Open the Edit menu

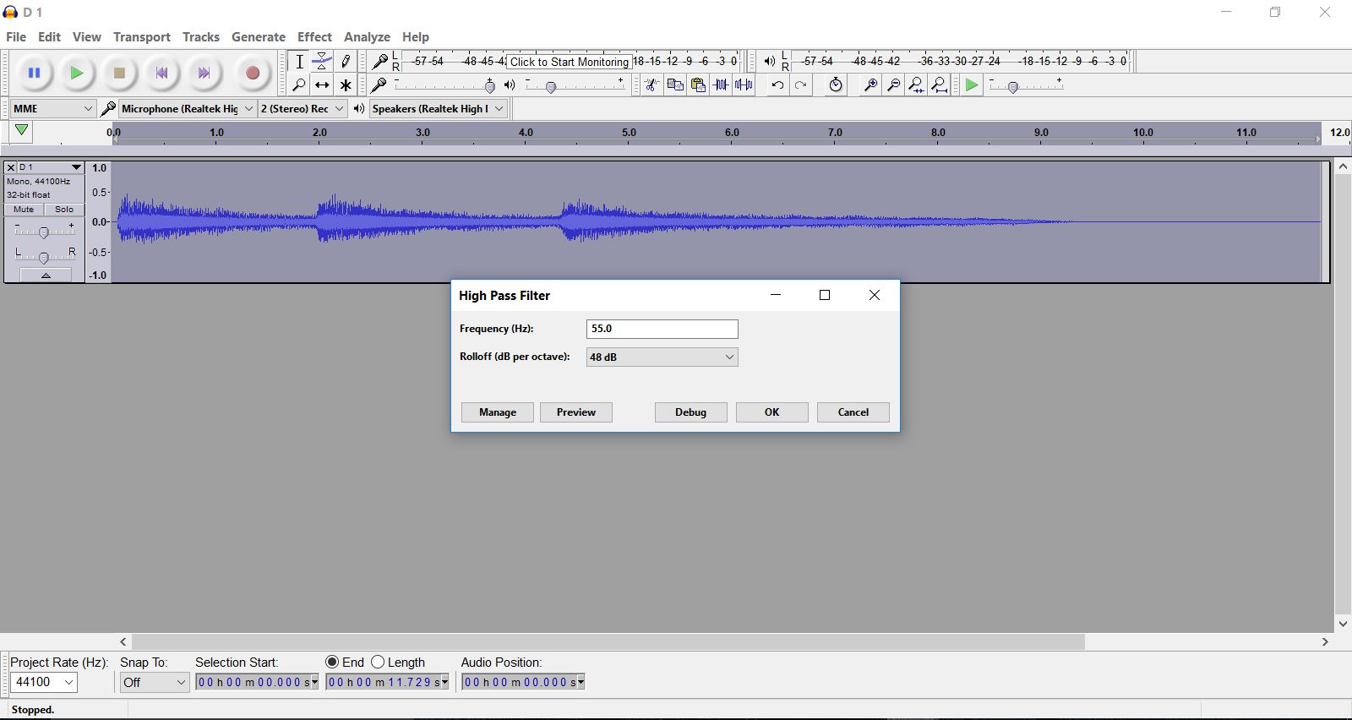[49, 37]
